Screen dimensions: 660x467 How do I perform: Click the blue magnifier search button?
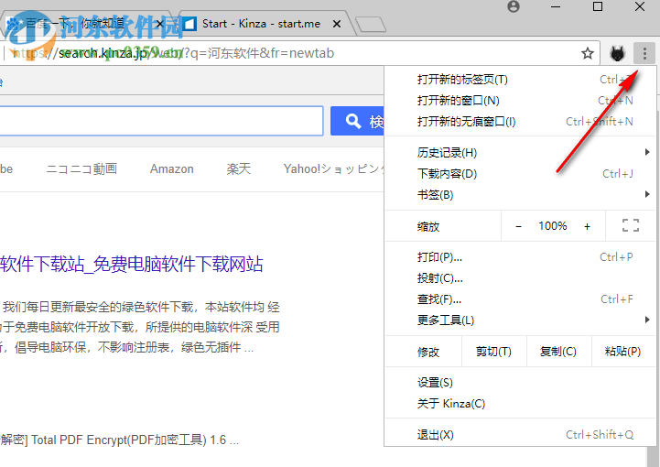[357, 121]
